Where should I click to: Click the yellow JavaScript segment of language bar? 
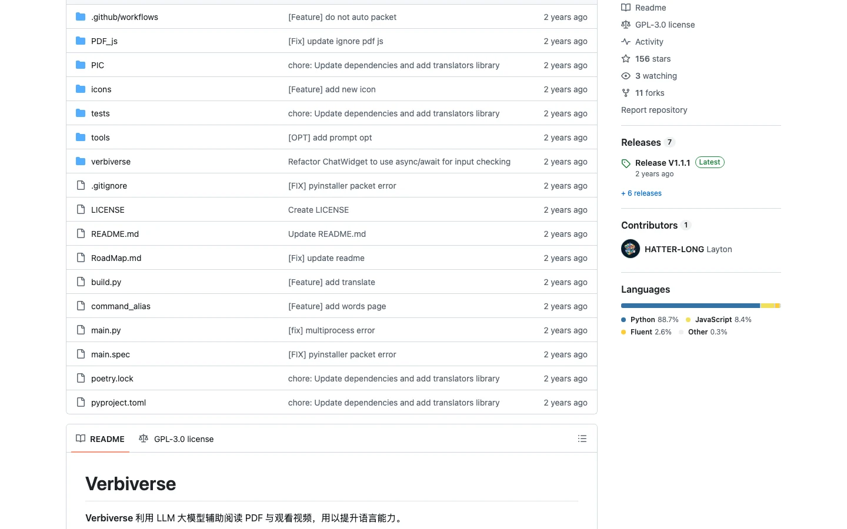(x=768, y=306)
